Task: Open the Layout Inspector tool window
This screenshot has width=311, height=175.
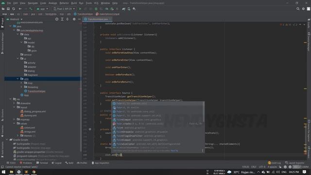Action: [295, 163]
